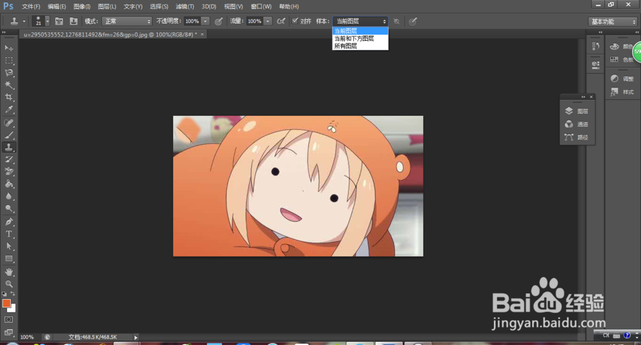
Task: Open the 图层(L) menu
Action: click(107, 6)
